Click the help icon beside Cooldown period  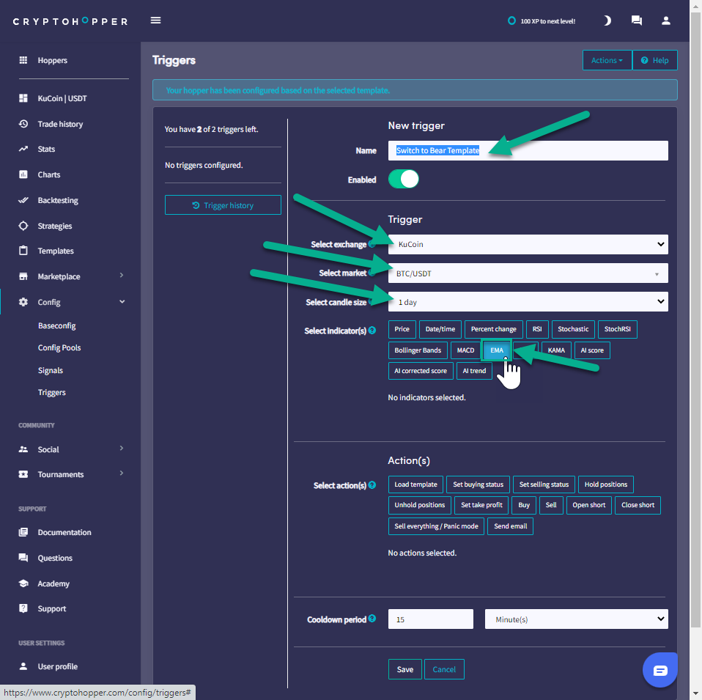(x=372, y=619)
